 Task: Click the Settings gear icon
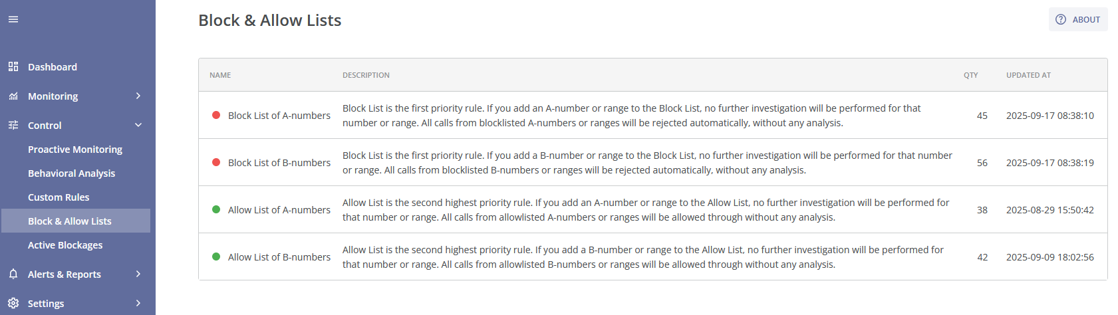click(x=13, y=303)
